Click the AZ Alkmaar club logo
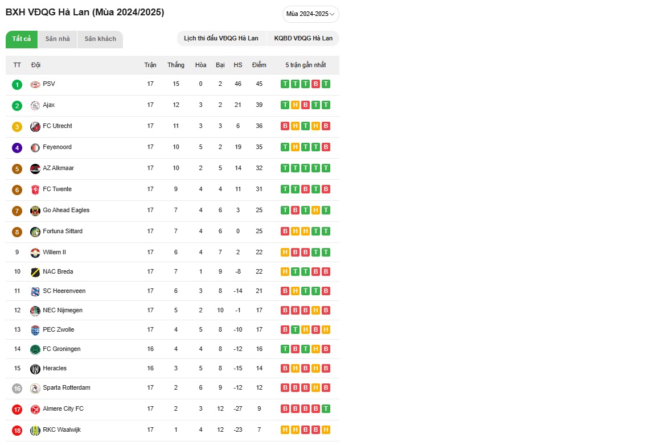The width and height of the screenshot is (656, 446). pyautogui.click(x=35, y=168)
